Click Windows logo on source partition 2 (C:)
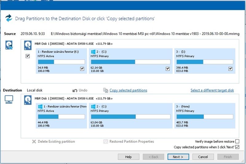Image resolution: width=246 pixels, height=164 pixels. (x=93, y=51)
